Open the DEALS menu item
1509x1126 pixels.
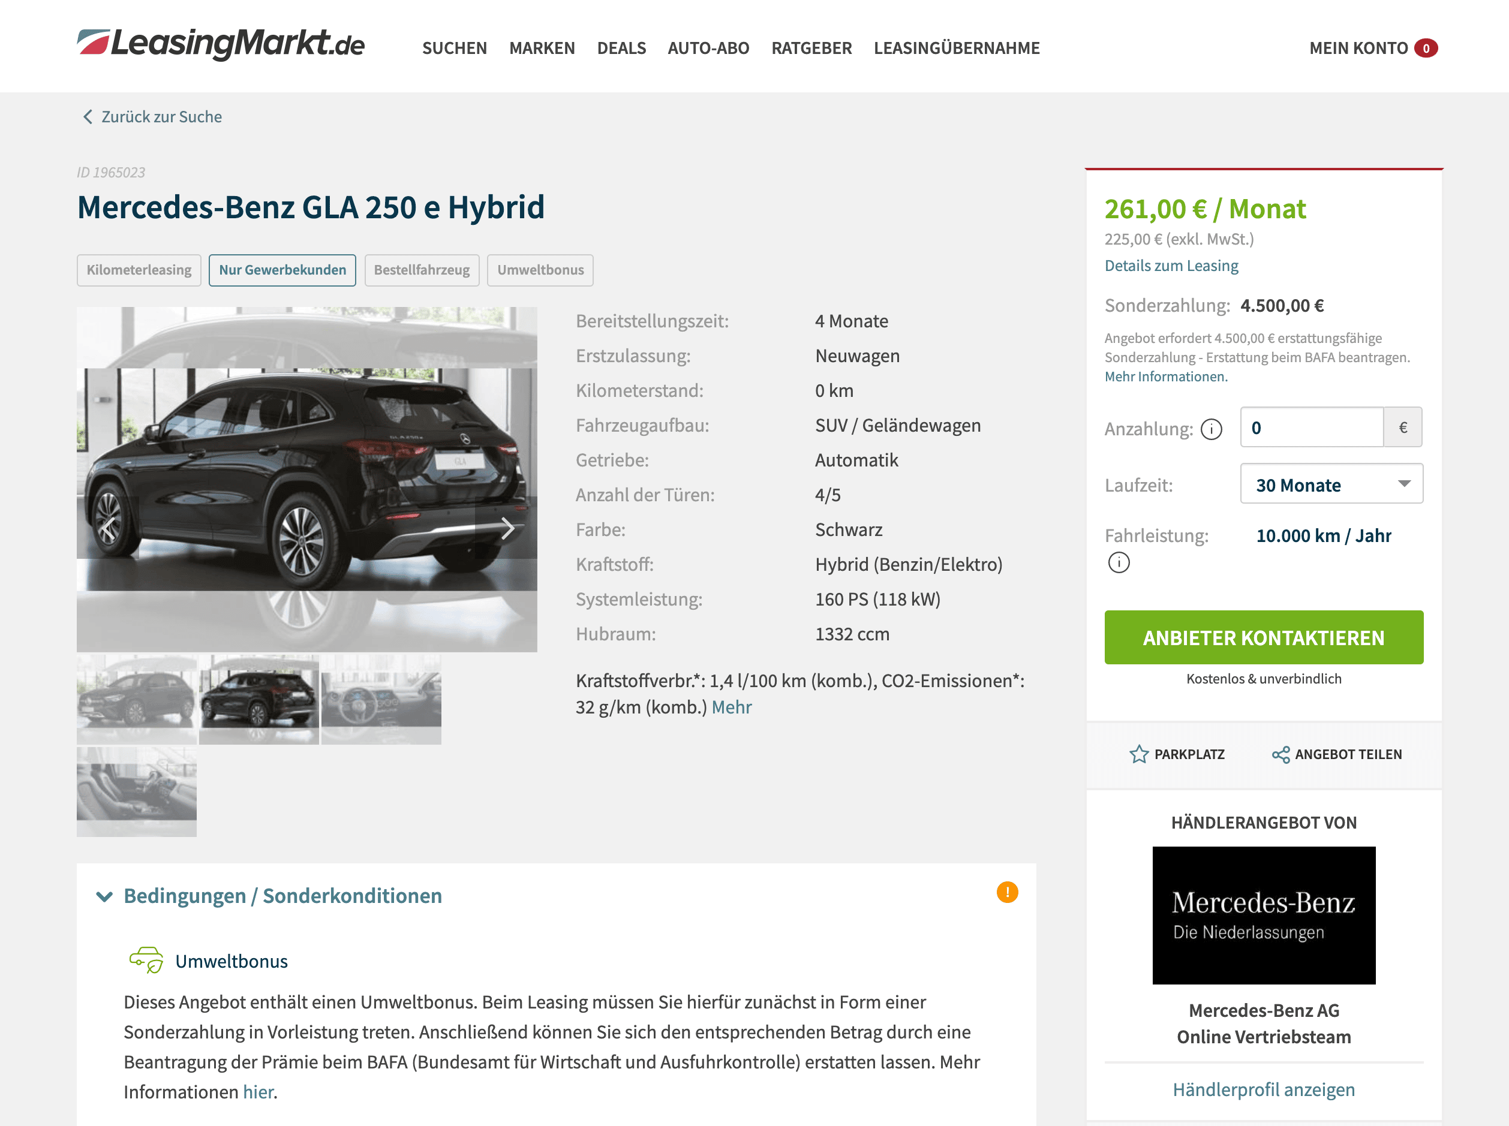tap(621, 49)
